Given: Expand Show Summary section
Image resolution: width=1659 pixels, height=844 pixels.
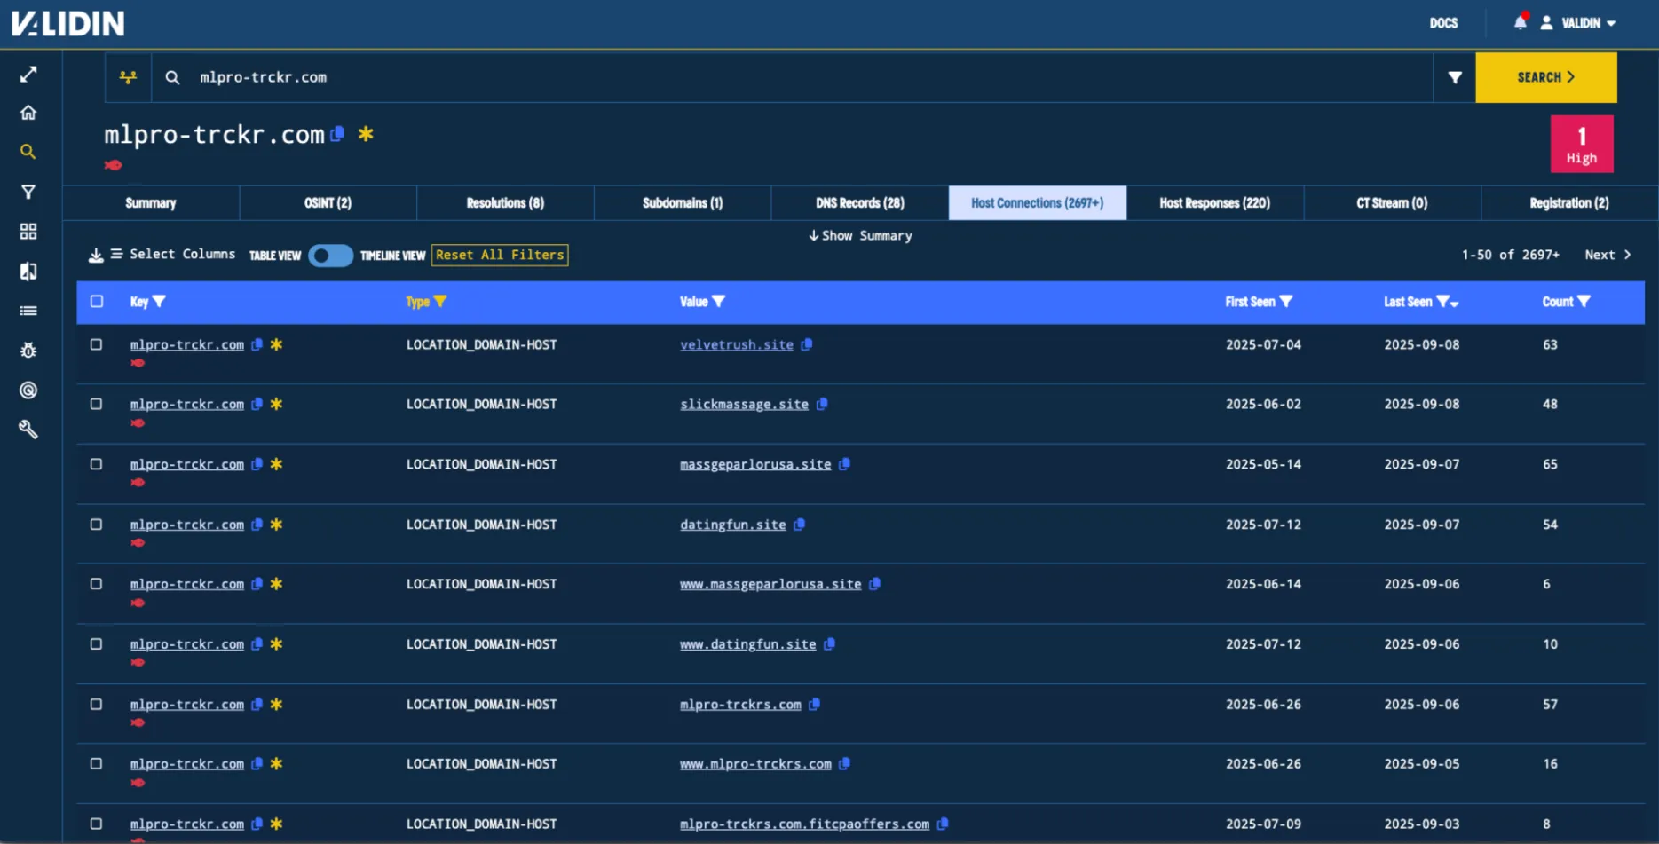Looking at the screenshot, I should [860, 236].
